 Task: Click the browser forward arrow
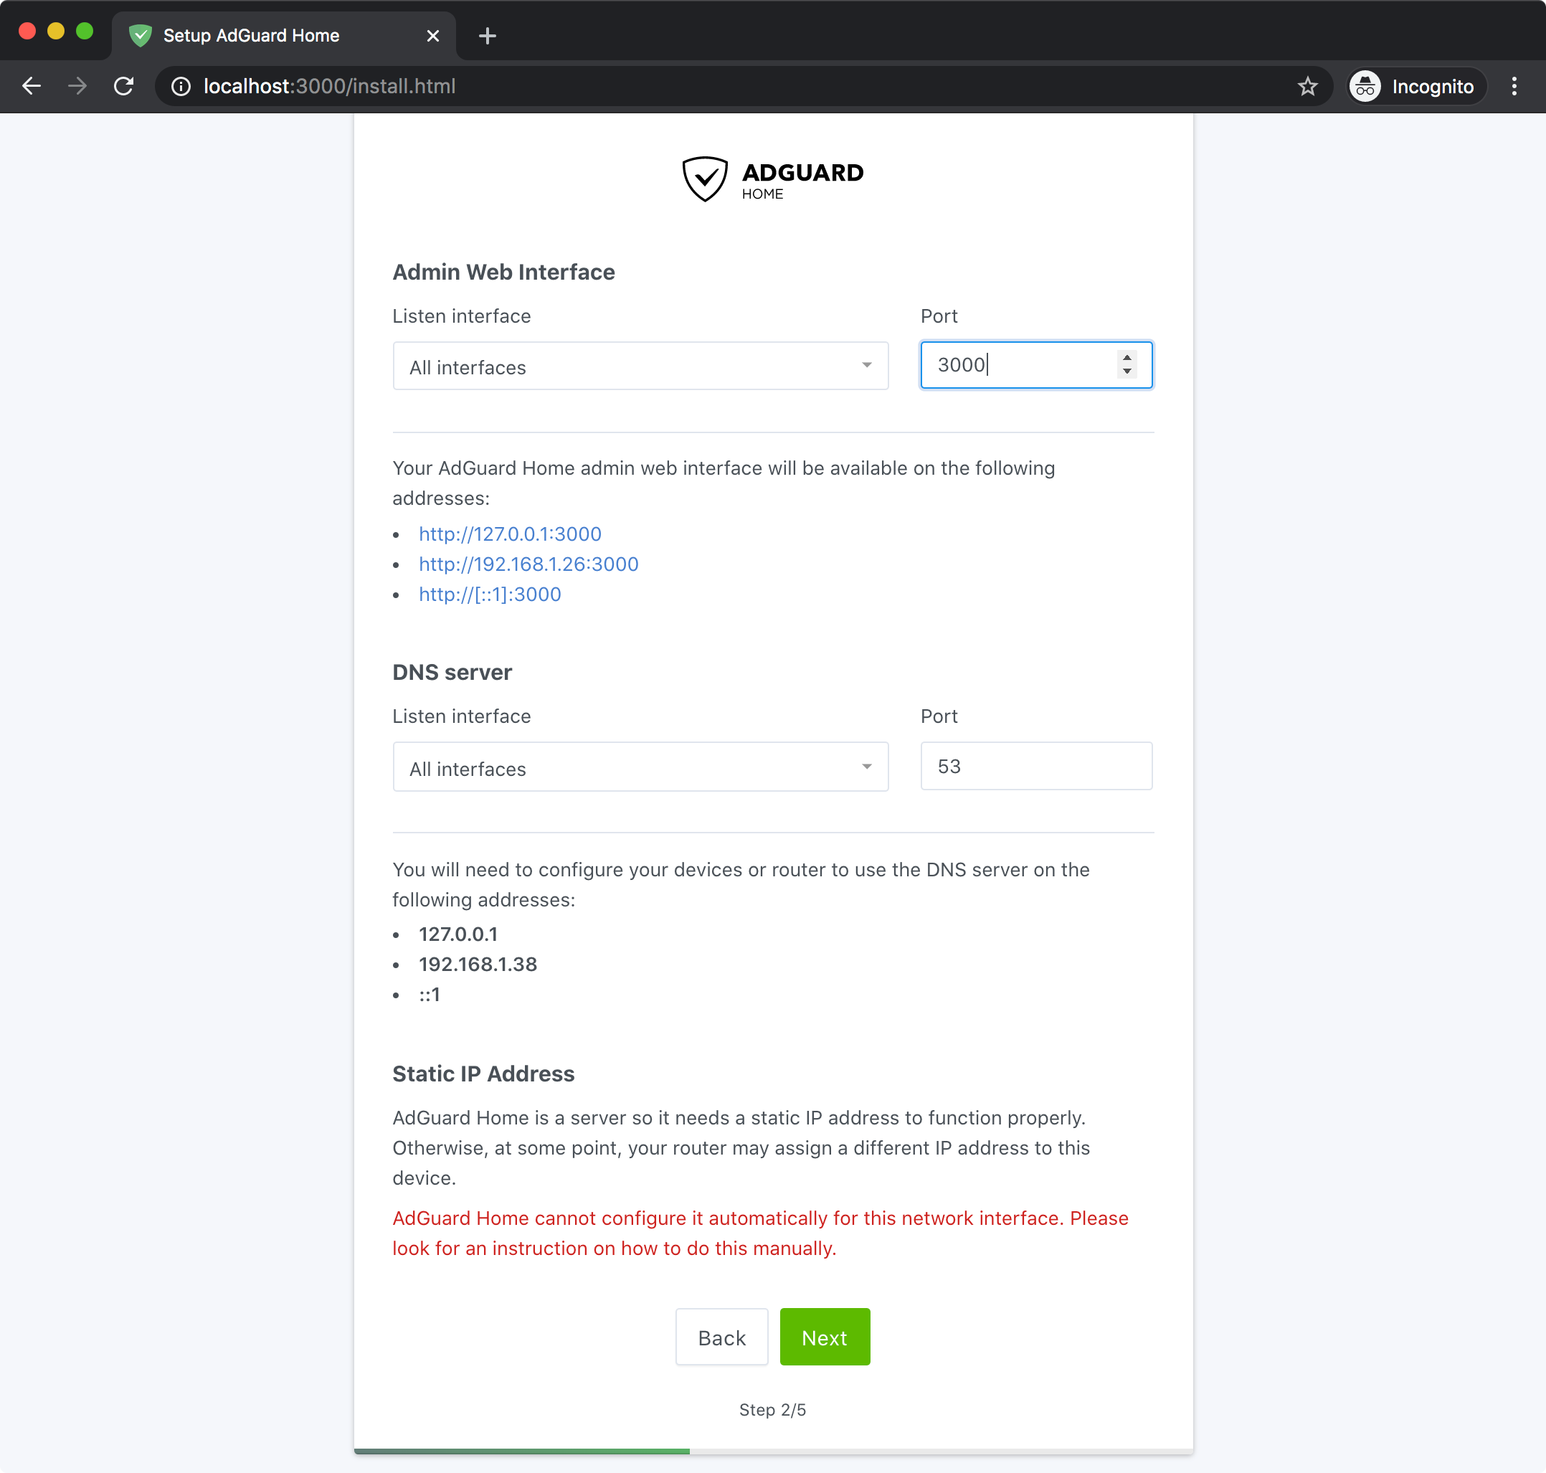pos(77,86)
